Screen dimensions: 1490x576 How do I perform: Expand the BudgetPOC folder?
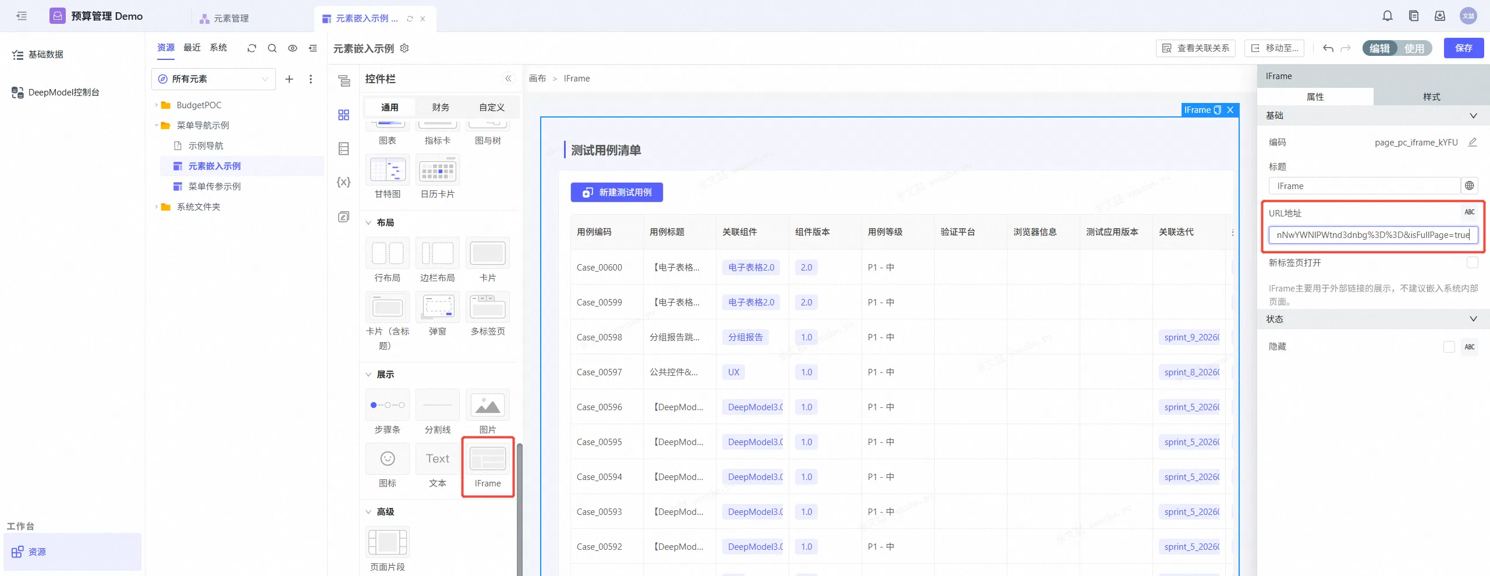tap(157, 105)
